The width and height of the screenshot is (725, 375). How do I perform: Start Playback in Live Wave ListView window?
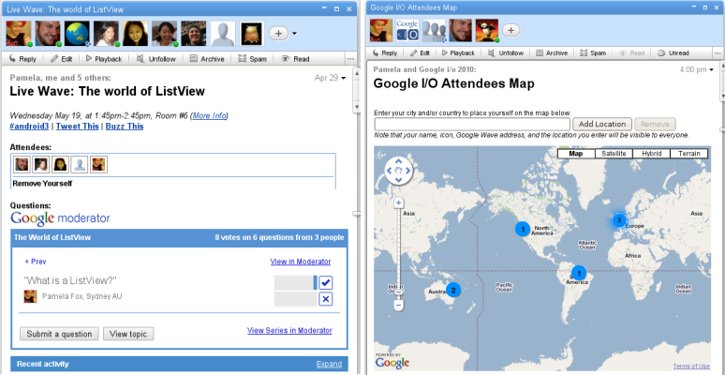pyautogui.click(x=104, y=59)
